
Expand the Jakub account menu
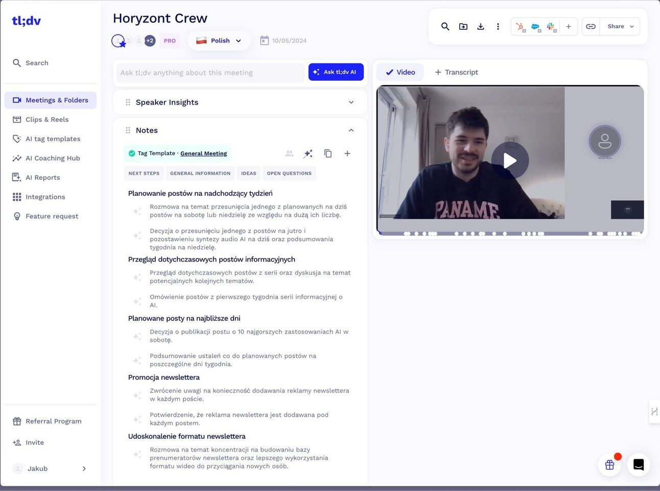pos(50,469)
